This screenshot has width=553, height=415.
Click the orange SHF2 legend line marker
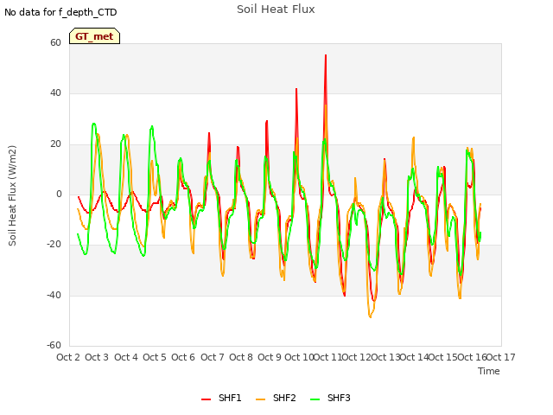pos(260,399)
